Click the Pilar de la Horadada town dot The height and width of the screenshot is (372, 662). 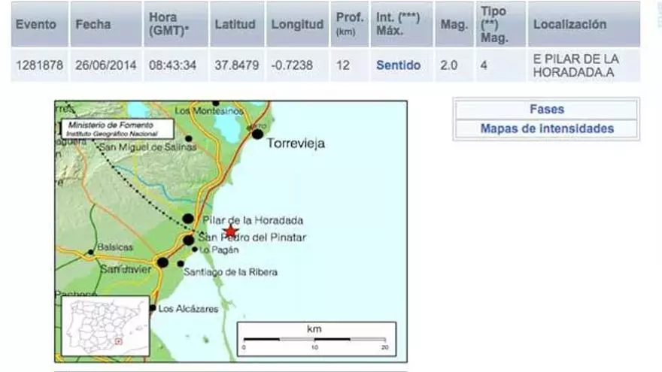(188, 219)
